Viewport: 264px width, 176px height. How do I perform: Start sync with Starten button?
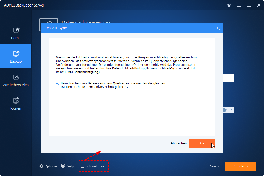[x=240, y=166]
